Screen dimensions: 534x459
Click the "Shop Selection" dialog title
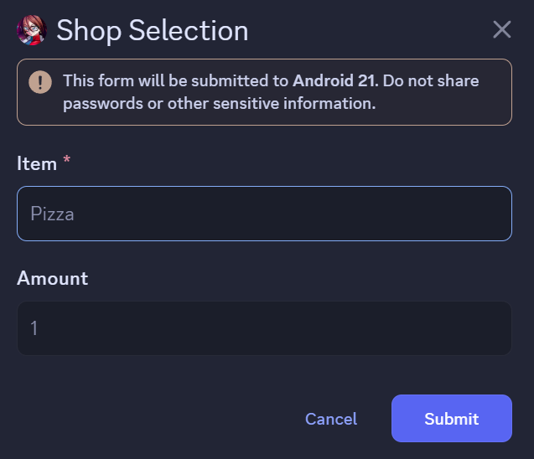[x=152, y=31]
